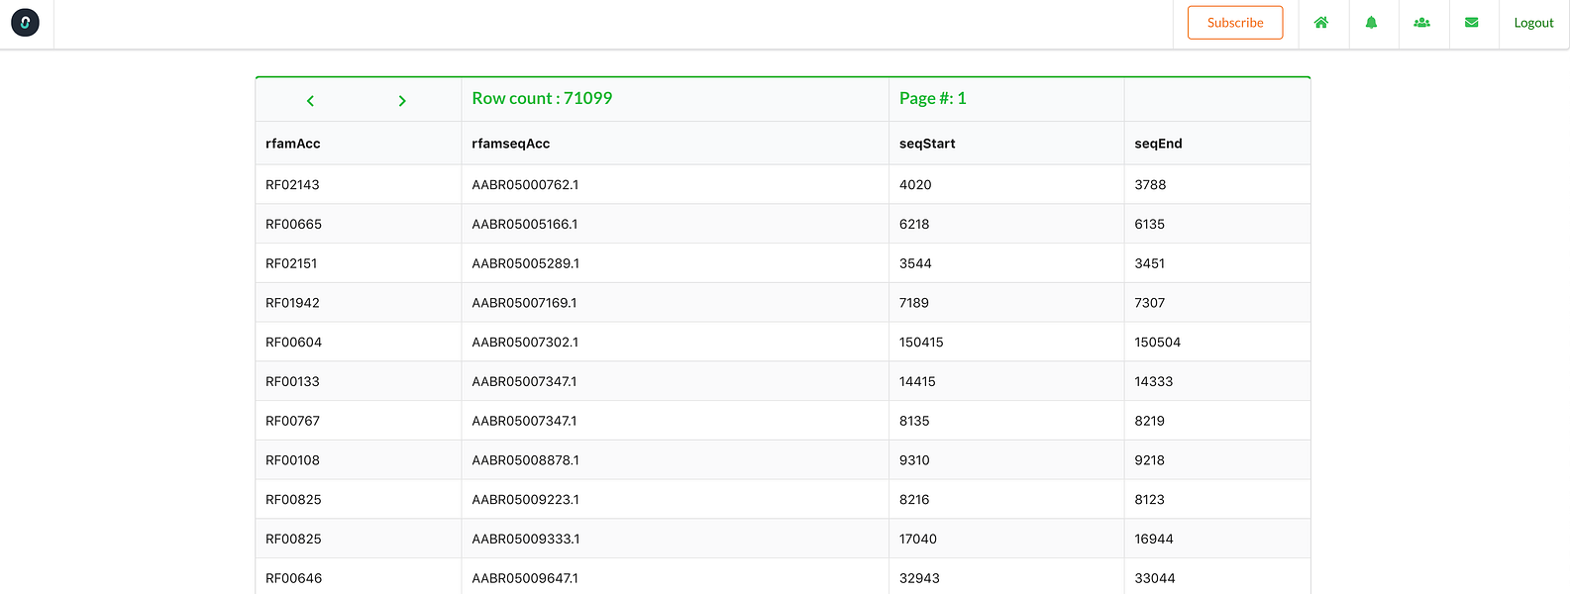Open the users group icon
This screenshot has height=594, width=1570.
tap(1421, 22)
